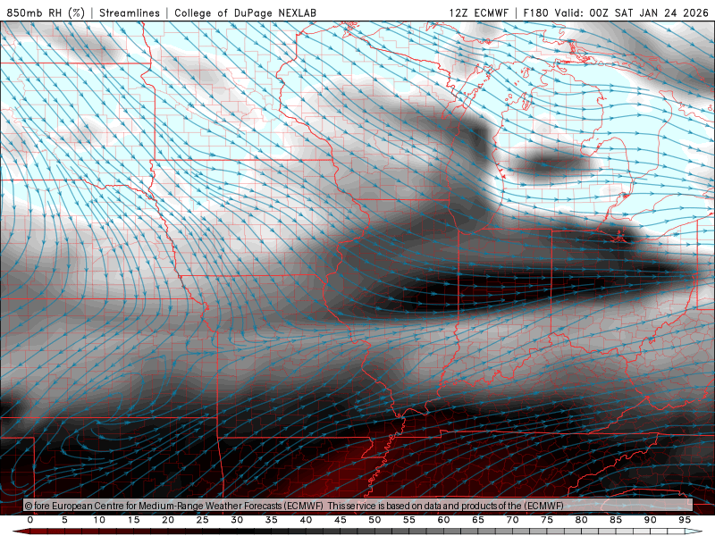Click the "70" humidity scale value

pos(512,520)
